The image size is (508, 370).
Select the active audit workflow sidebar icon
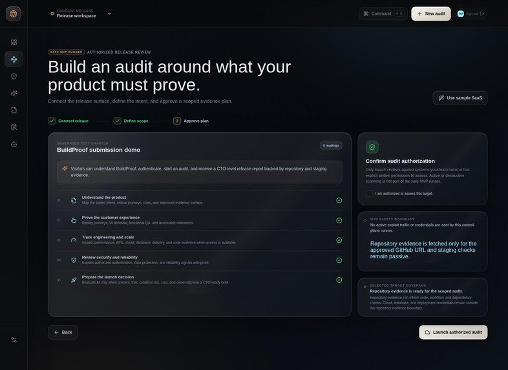pos(14,59)
